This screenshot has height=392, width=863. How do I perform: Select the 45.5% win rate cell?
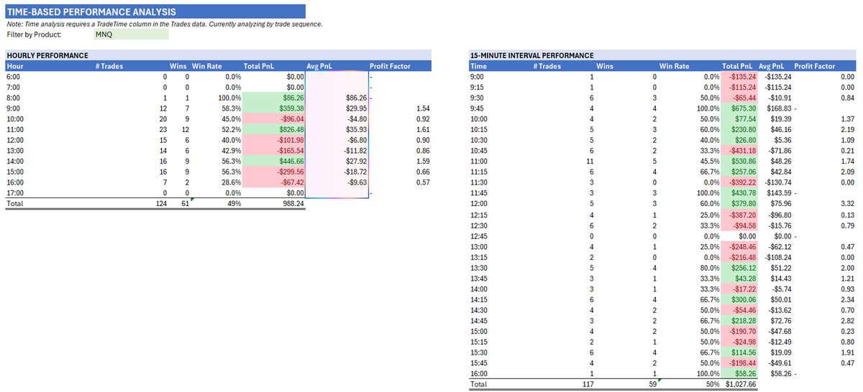coord(709,162)
